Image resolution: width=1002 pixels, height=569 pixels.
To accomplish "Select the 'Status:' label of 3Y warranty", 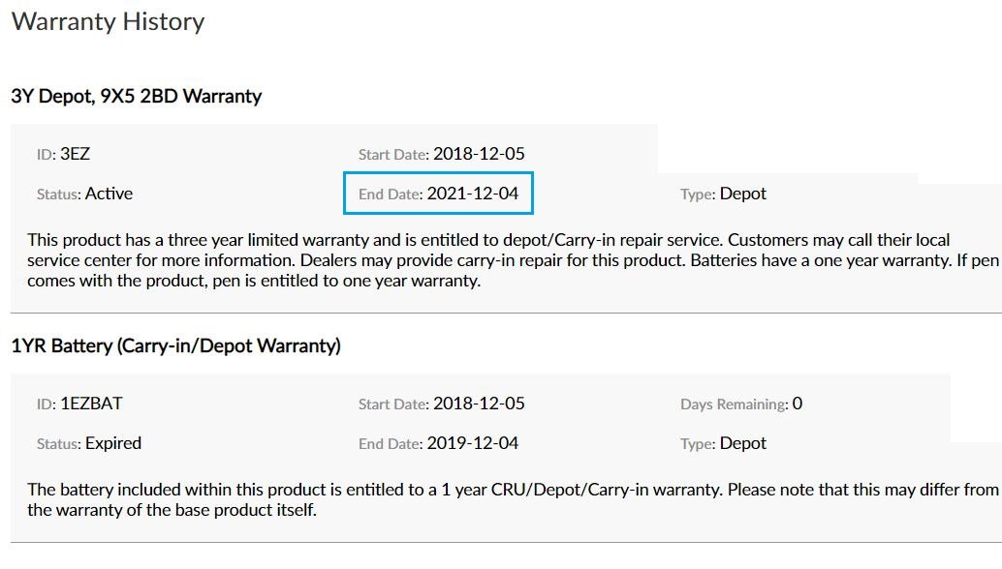I will click(58, 194).
